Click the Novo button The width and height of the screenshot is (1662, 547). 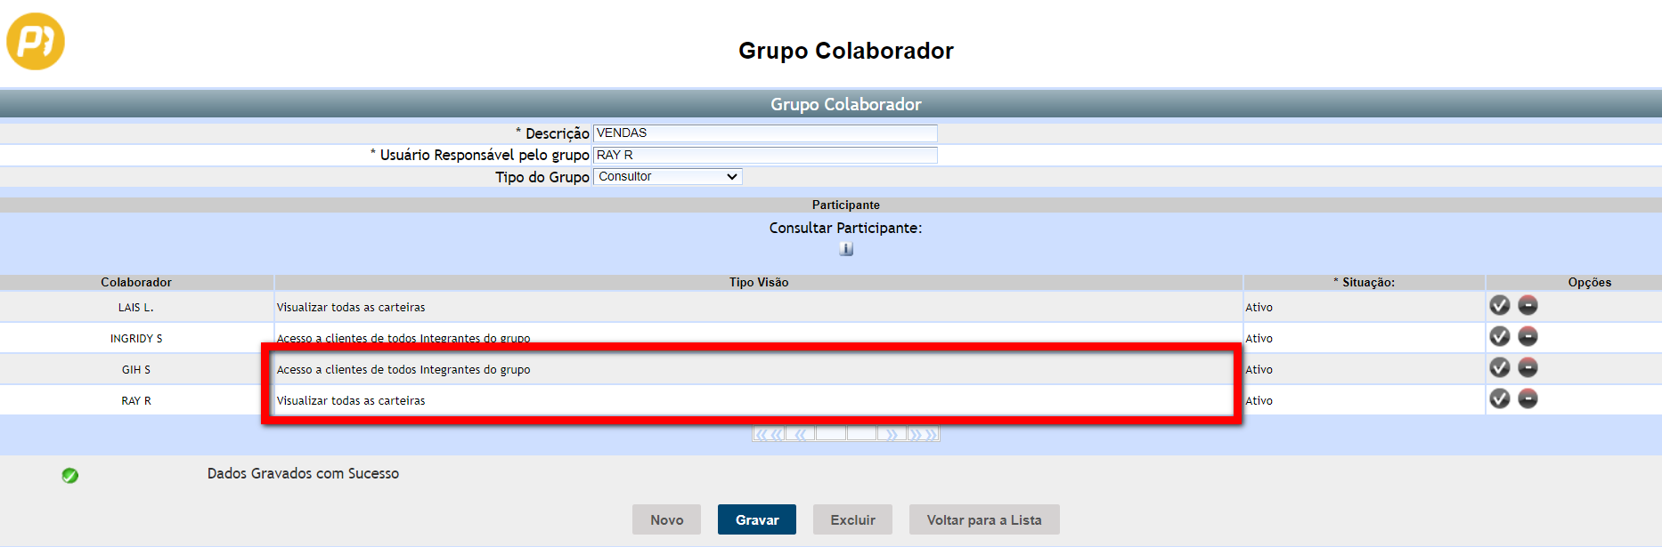pyautogui.click(x=666, y=520)
